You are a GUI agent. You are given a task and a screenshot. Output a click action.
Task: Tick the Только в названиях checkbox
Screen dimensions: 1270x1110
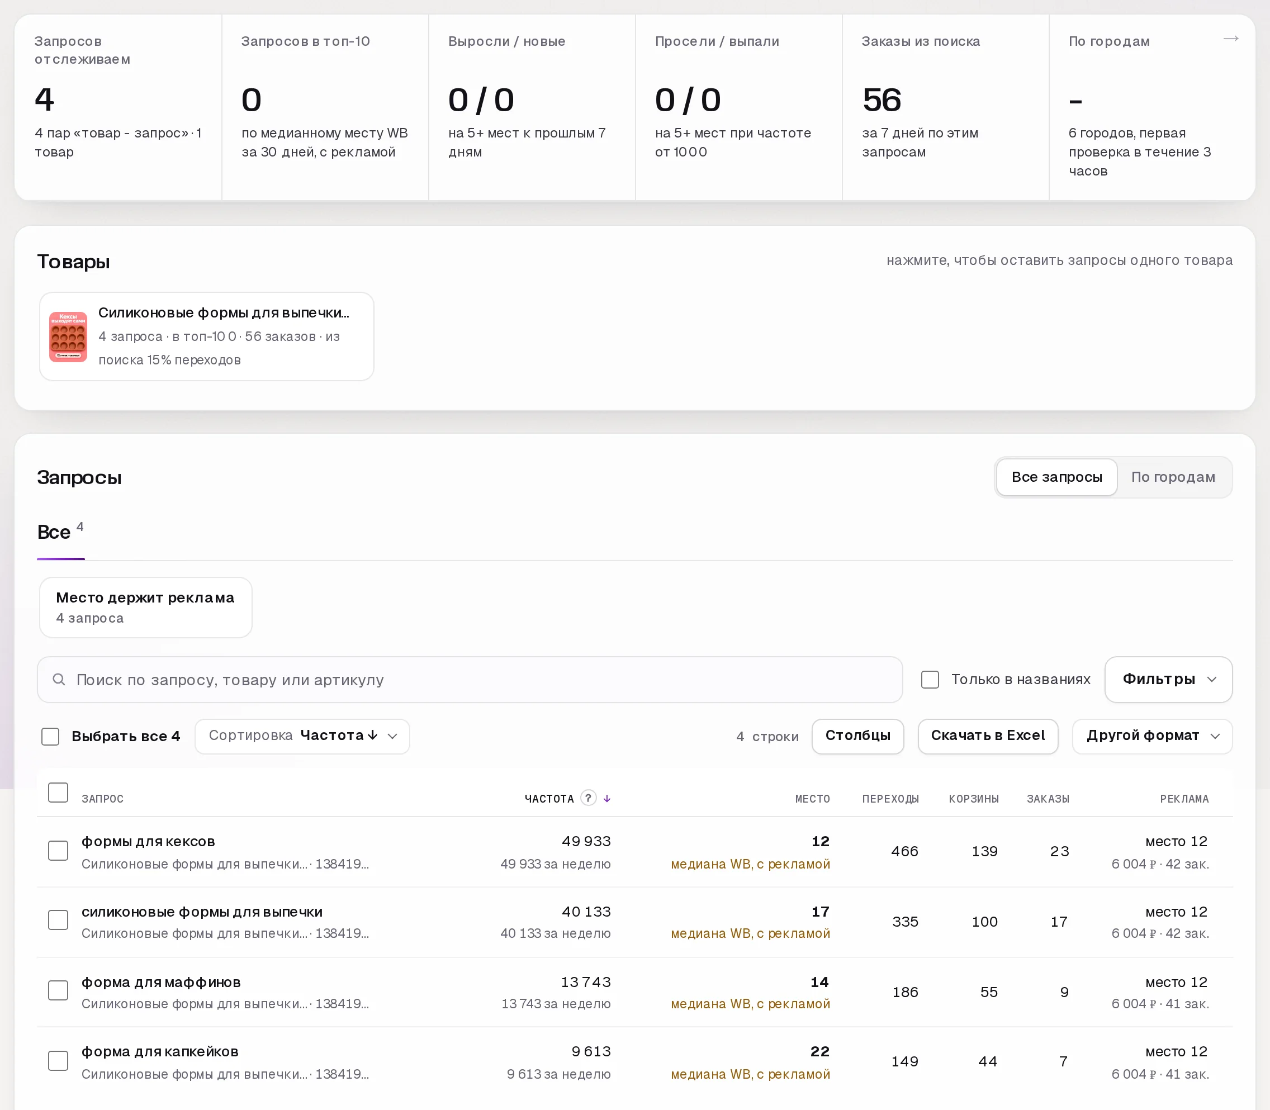(929, 680)
